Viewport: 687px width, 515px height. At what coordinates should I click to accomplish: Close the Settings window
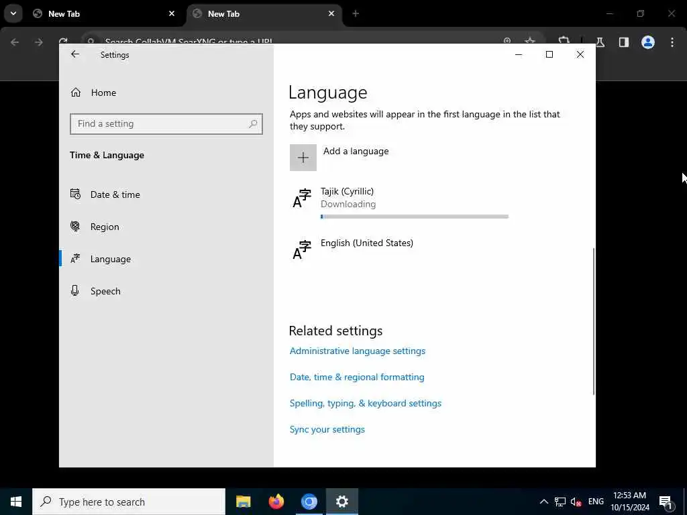click(x=580, y=54)
